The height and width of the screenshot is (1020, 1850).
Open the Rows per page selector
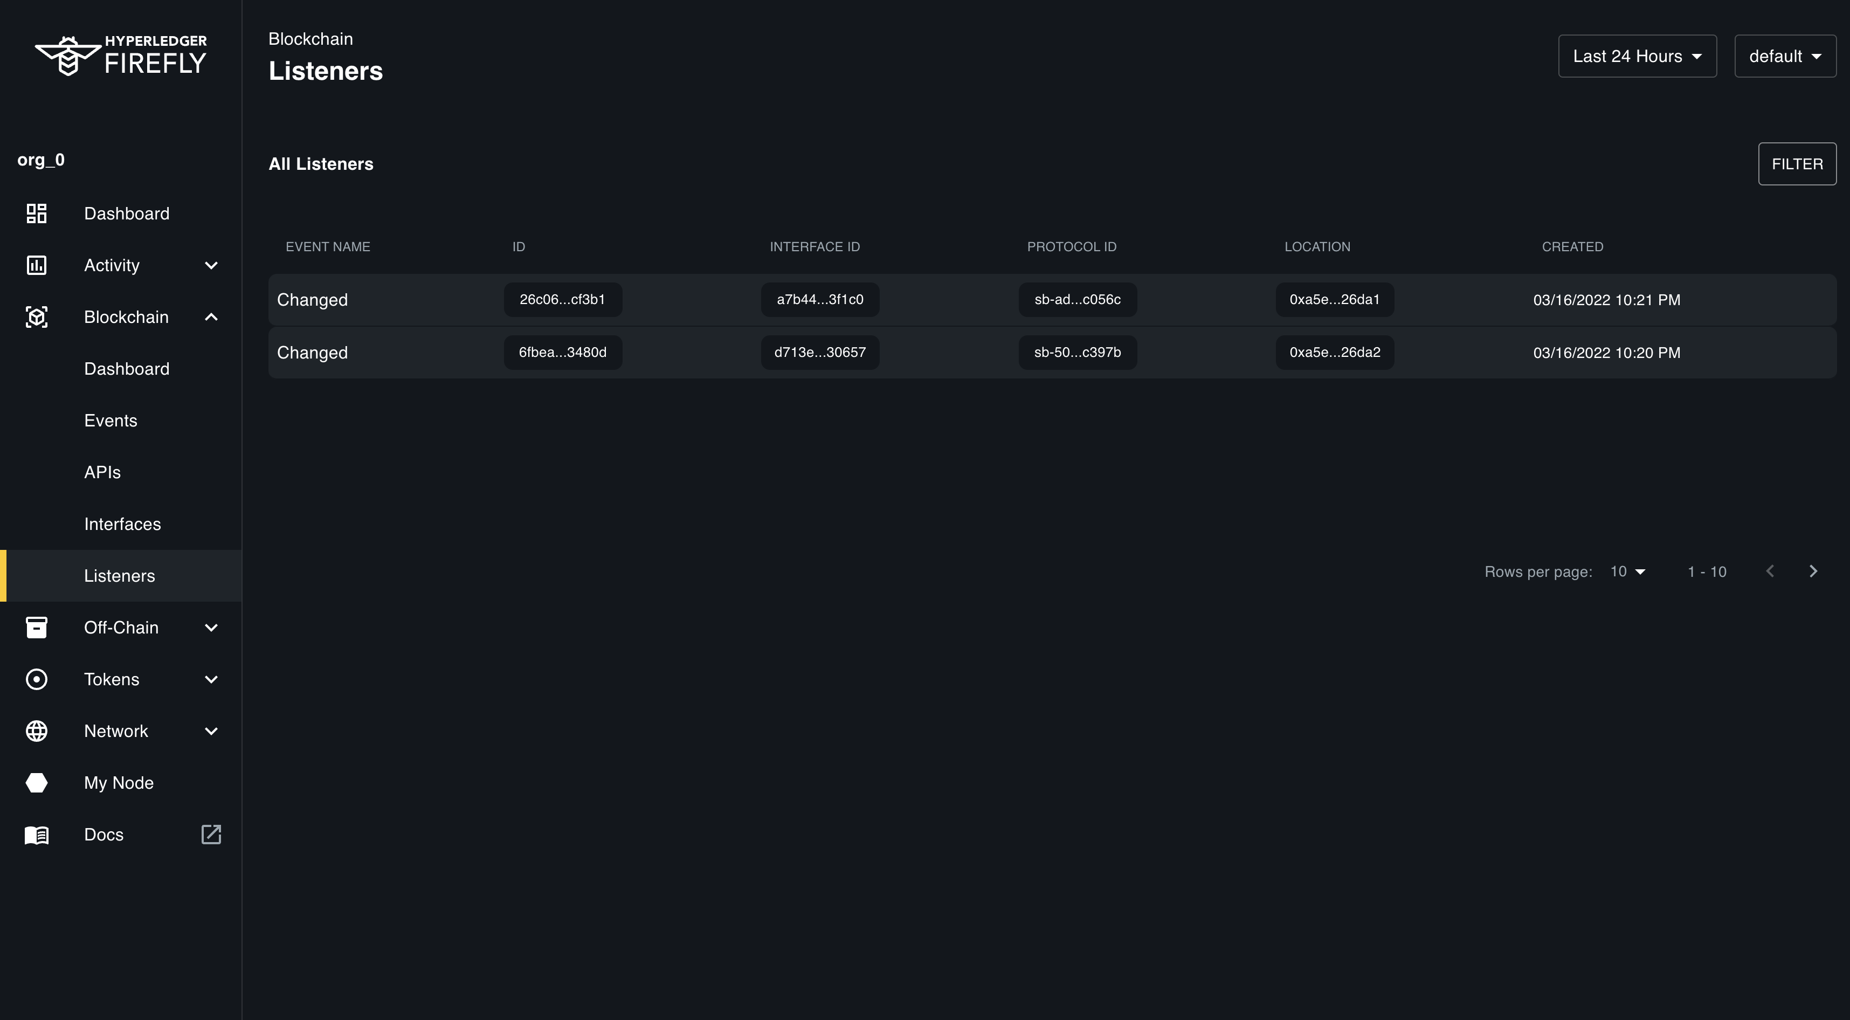click(1627, 571)
